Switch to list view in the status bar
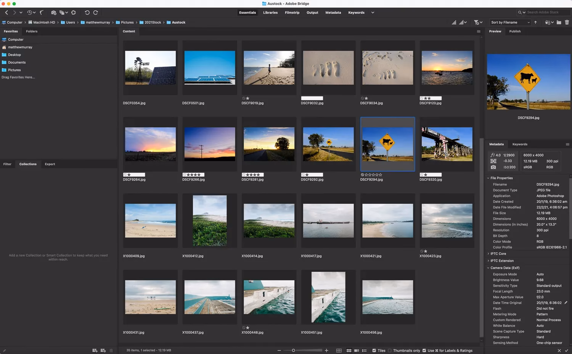572x354 pixels. pyautogui.click(x=365, y=350)
